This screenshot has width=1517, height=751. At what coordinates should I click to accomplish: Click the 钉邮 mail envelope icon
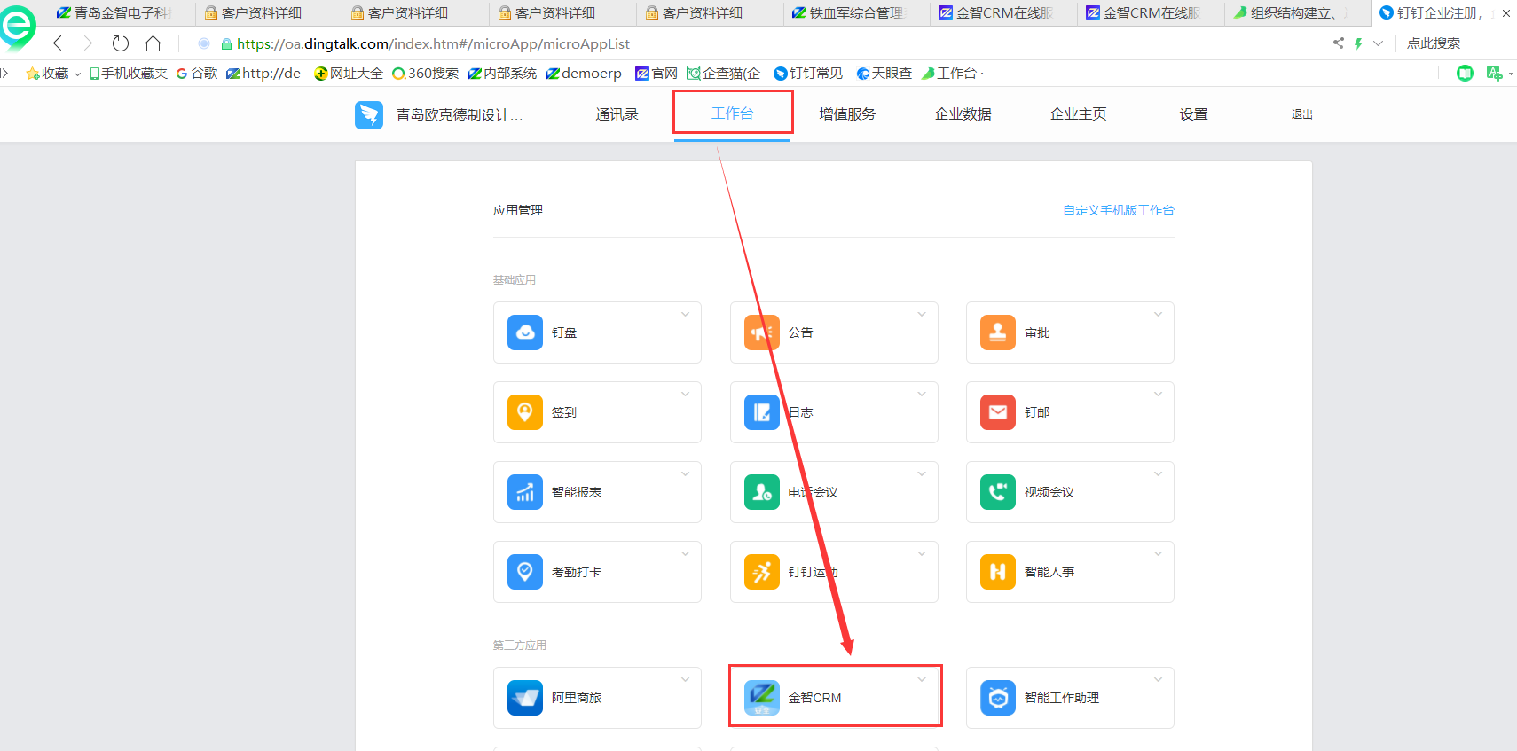point(998,412)
